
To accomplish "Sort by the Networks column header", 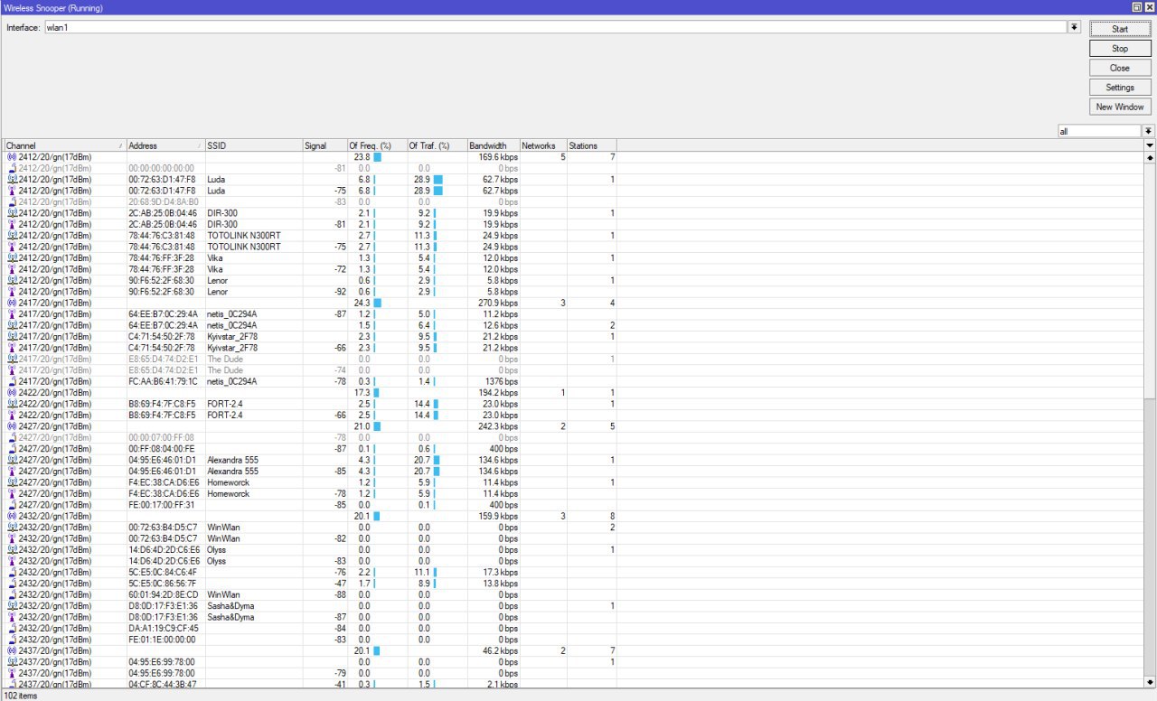I will click(x=543, y=145).
